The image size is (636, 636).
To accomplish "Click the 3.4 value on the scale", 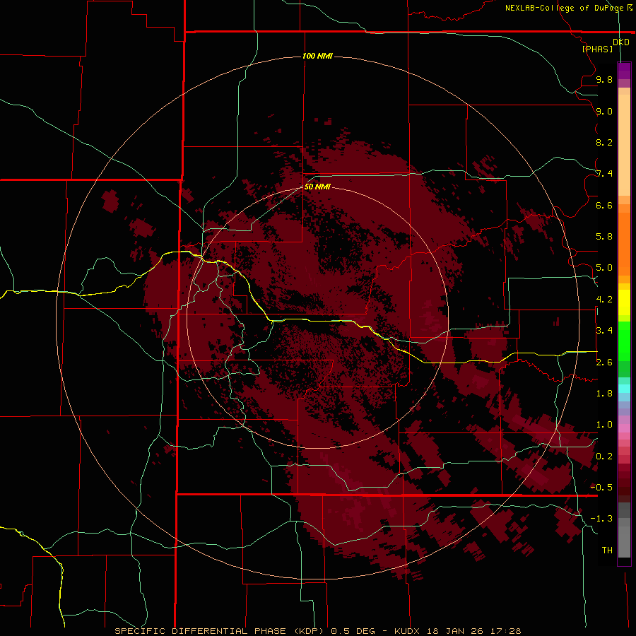I will [x=604, y=331].
